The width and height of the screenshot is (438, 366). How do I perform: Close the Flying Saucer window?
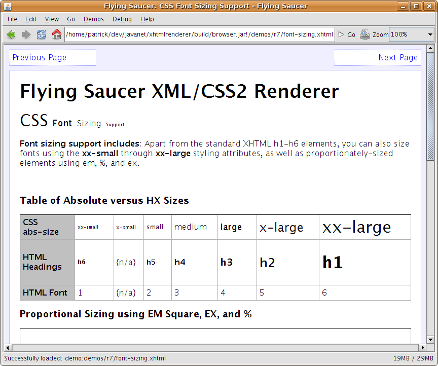coord(429,6)
